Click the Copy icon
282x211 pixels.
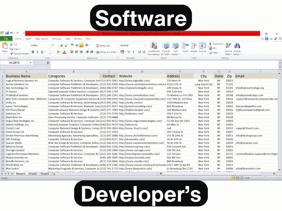tap(11, 49)
